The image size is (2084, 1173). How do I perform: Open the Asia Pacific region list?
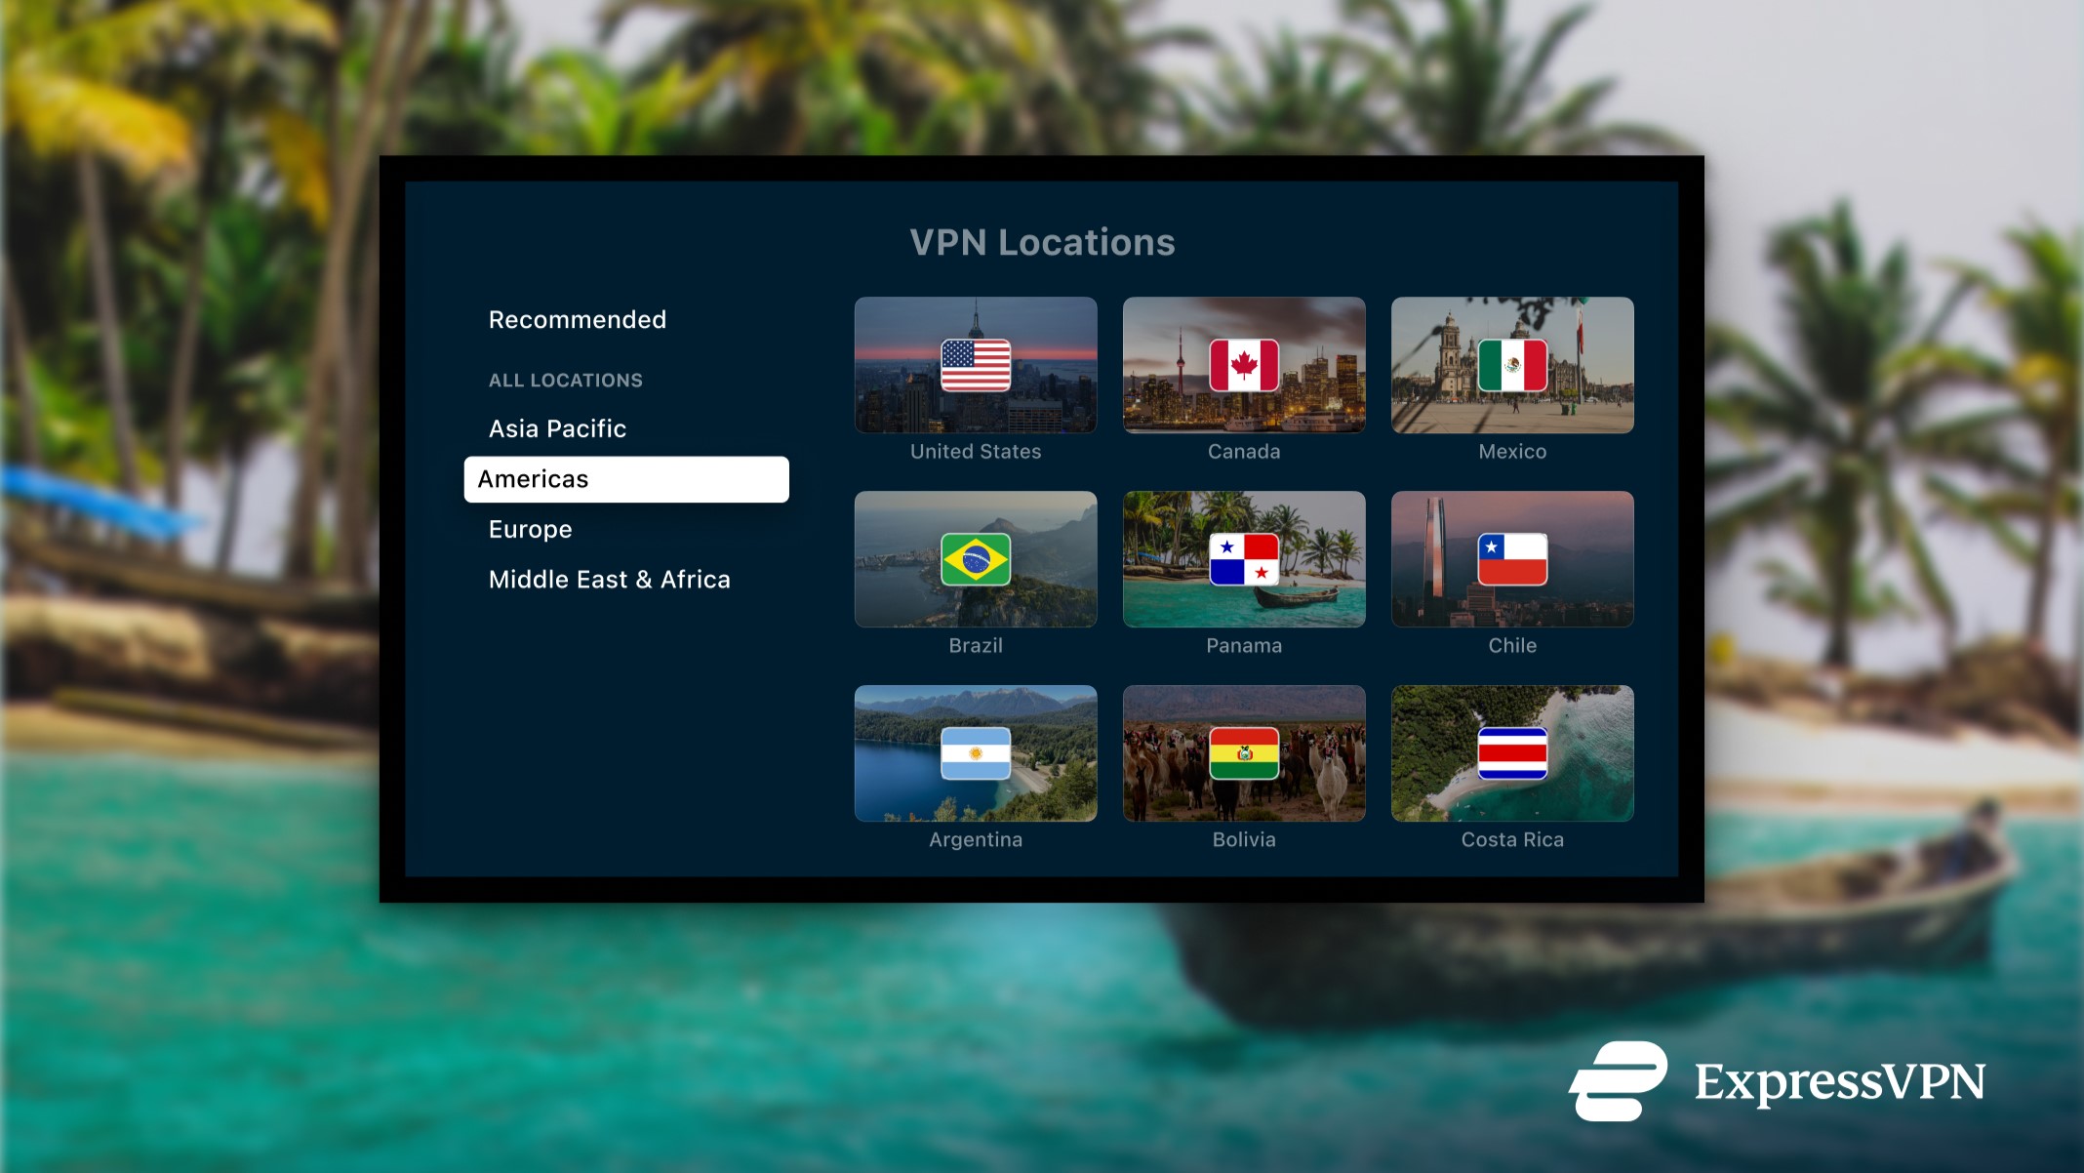(557, 426)
